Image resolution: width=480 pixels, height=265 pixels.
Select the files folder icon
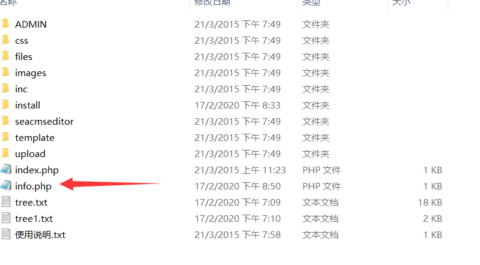pos(5,56)
